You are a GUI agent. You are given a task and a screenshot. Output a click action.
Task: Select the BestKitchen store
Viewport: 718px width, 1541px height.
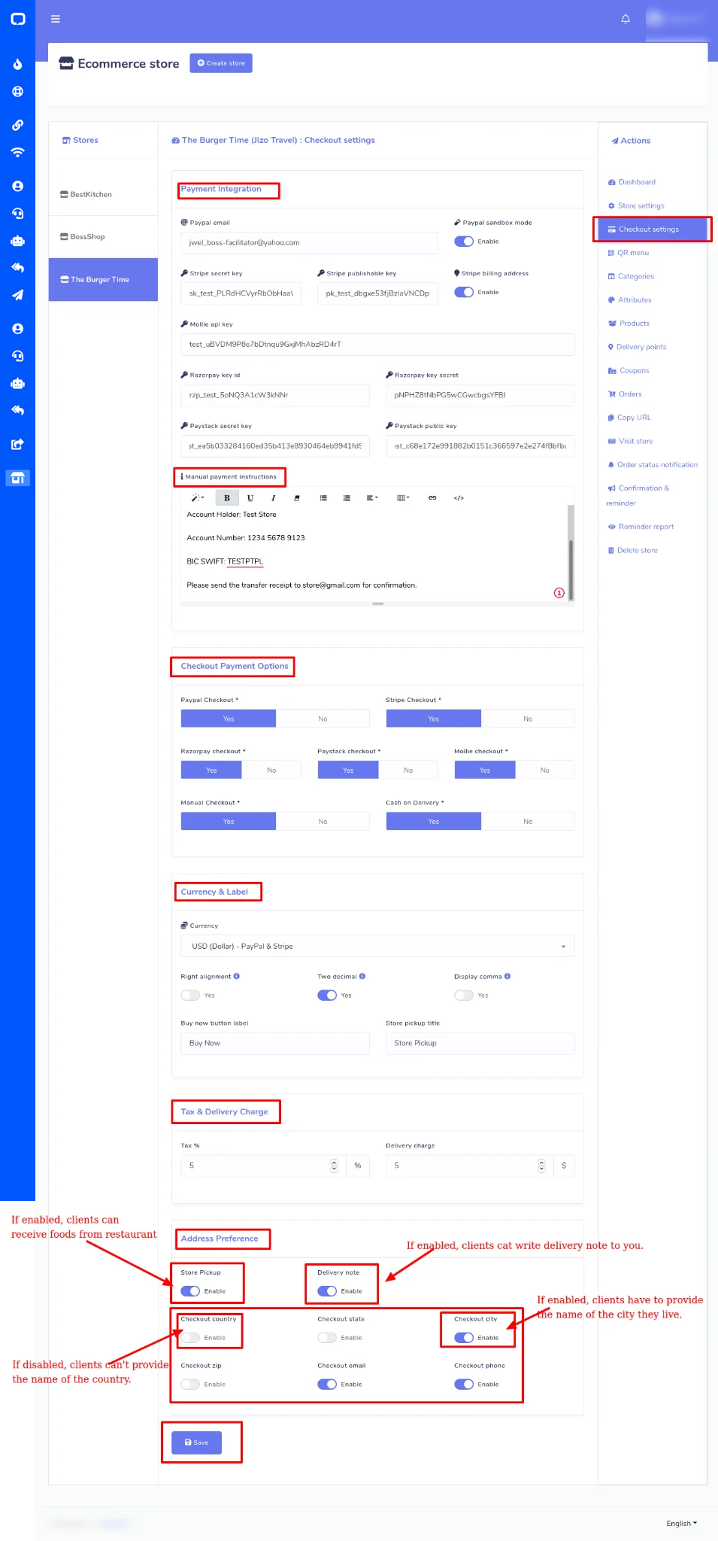(x=104, y=194)
